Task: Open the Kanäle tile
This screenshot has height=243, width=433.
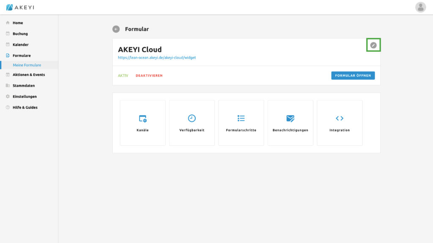Action: click(x=143, y=123)
